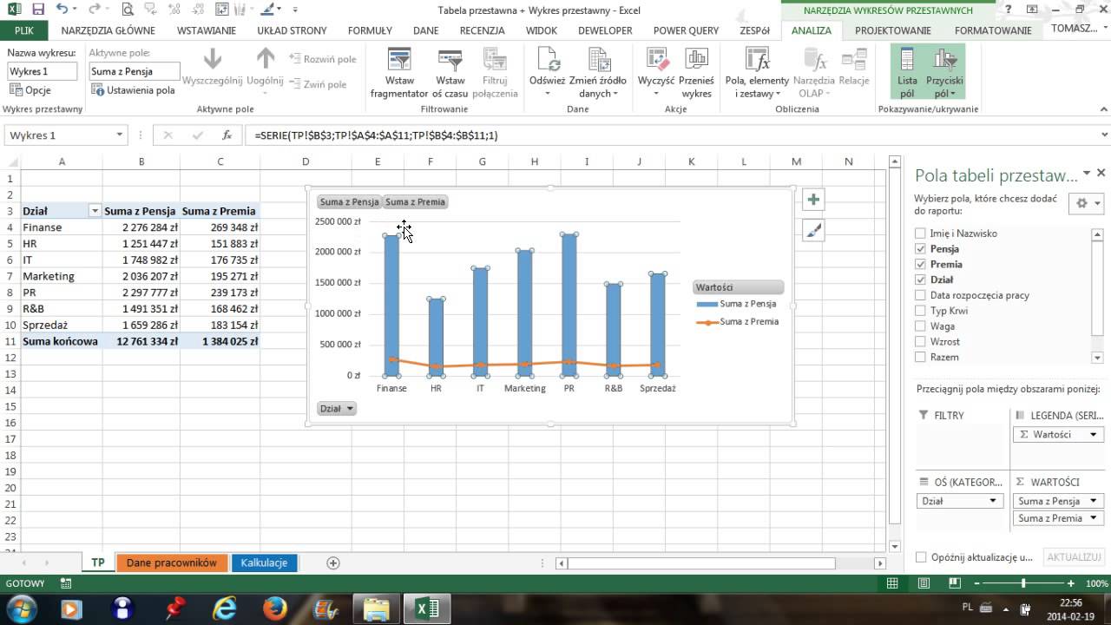Uncheck the Pensja field

click(920, 249)
